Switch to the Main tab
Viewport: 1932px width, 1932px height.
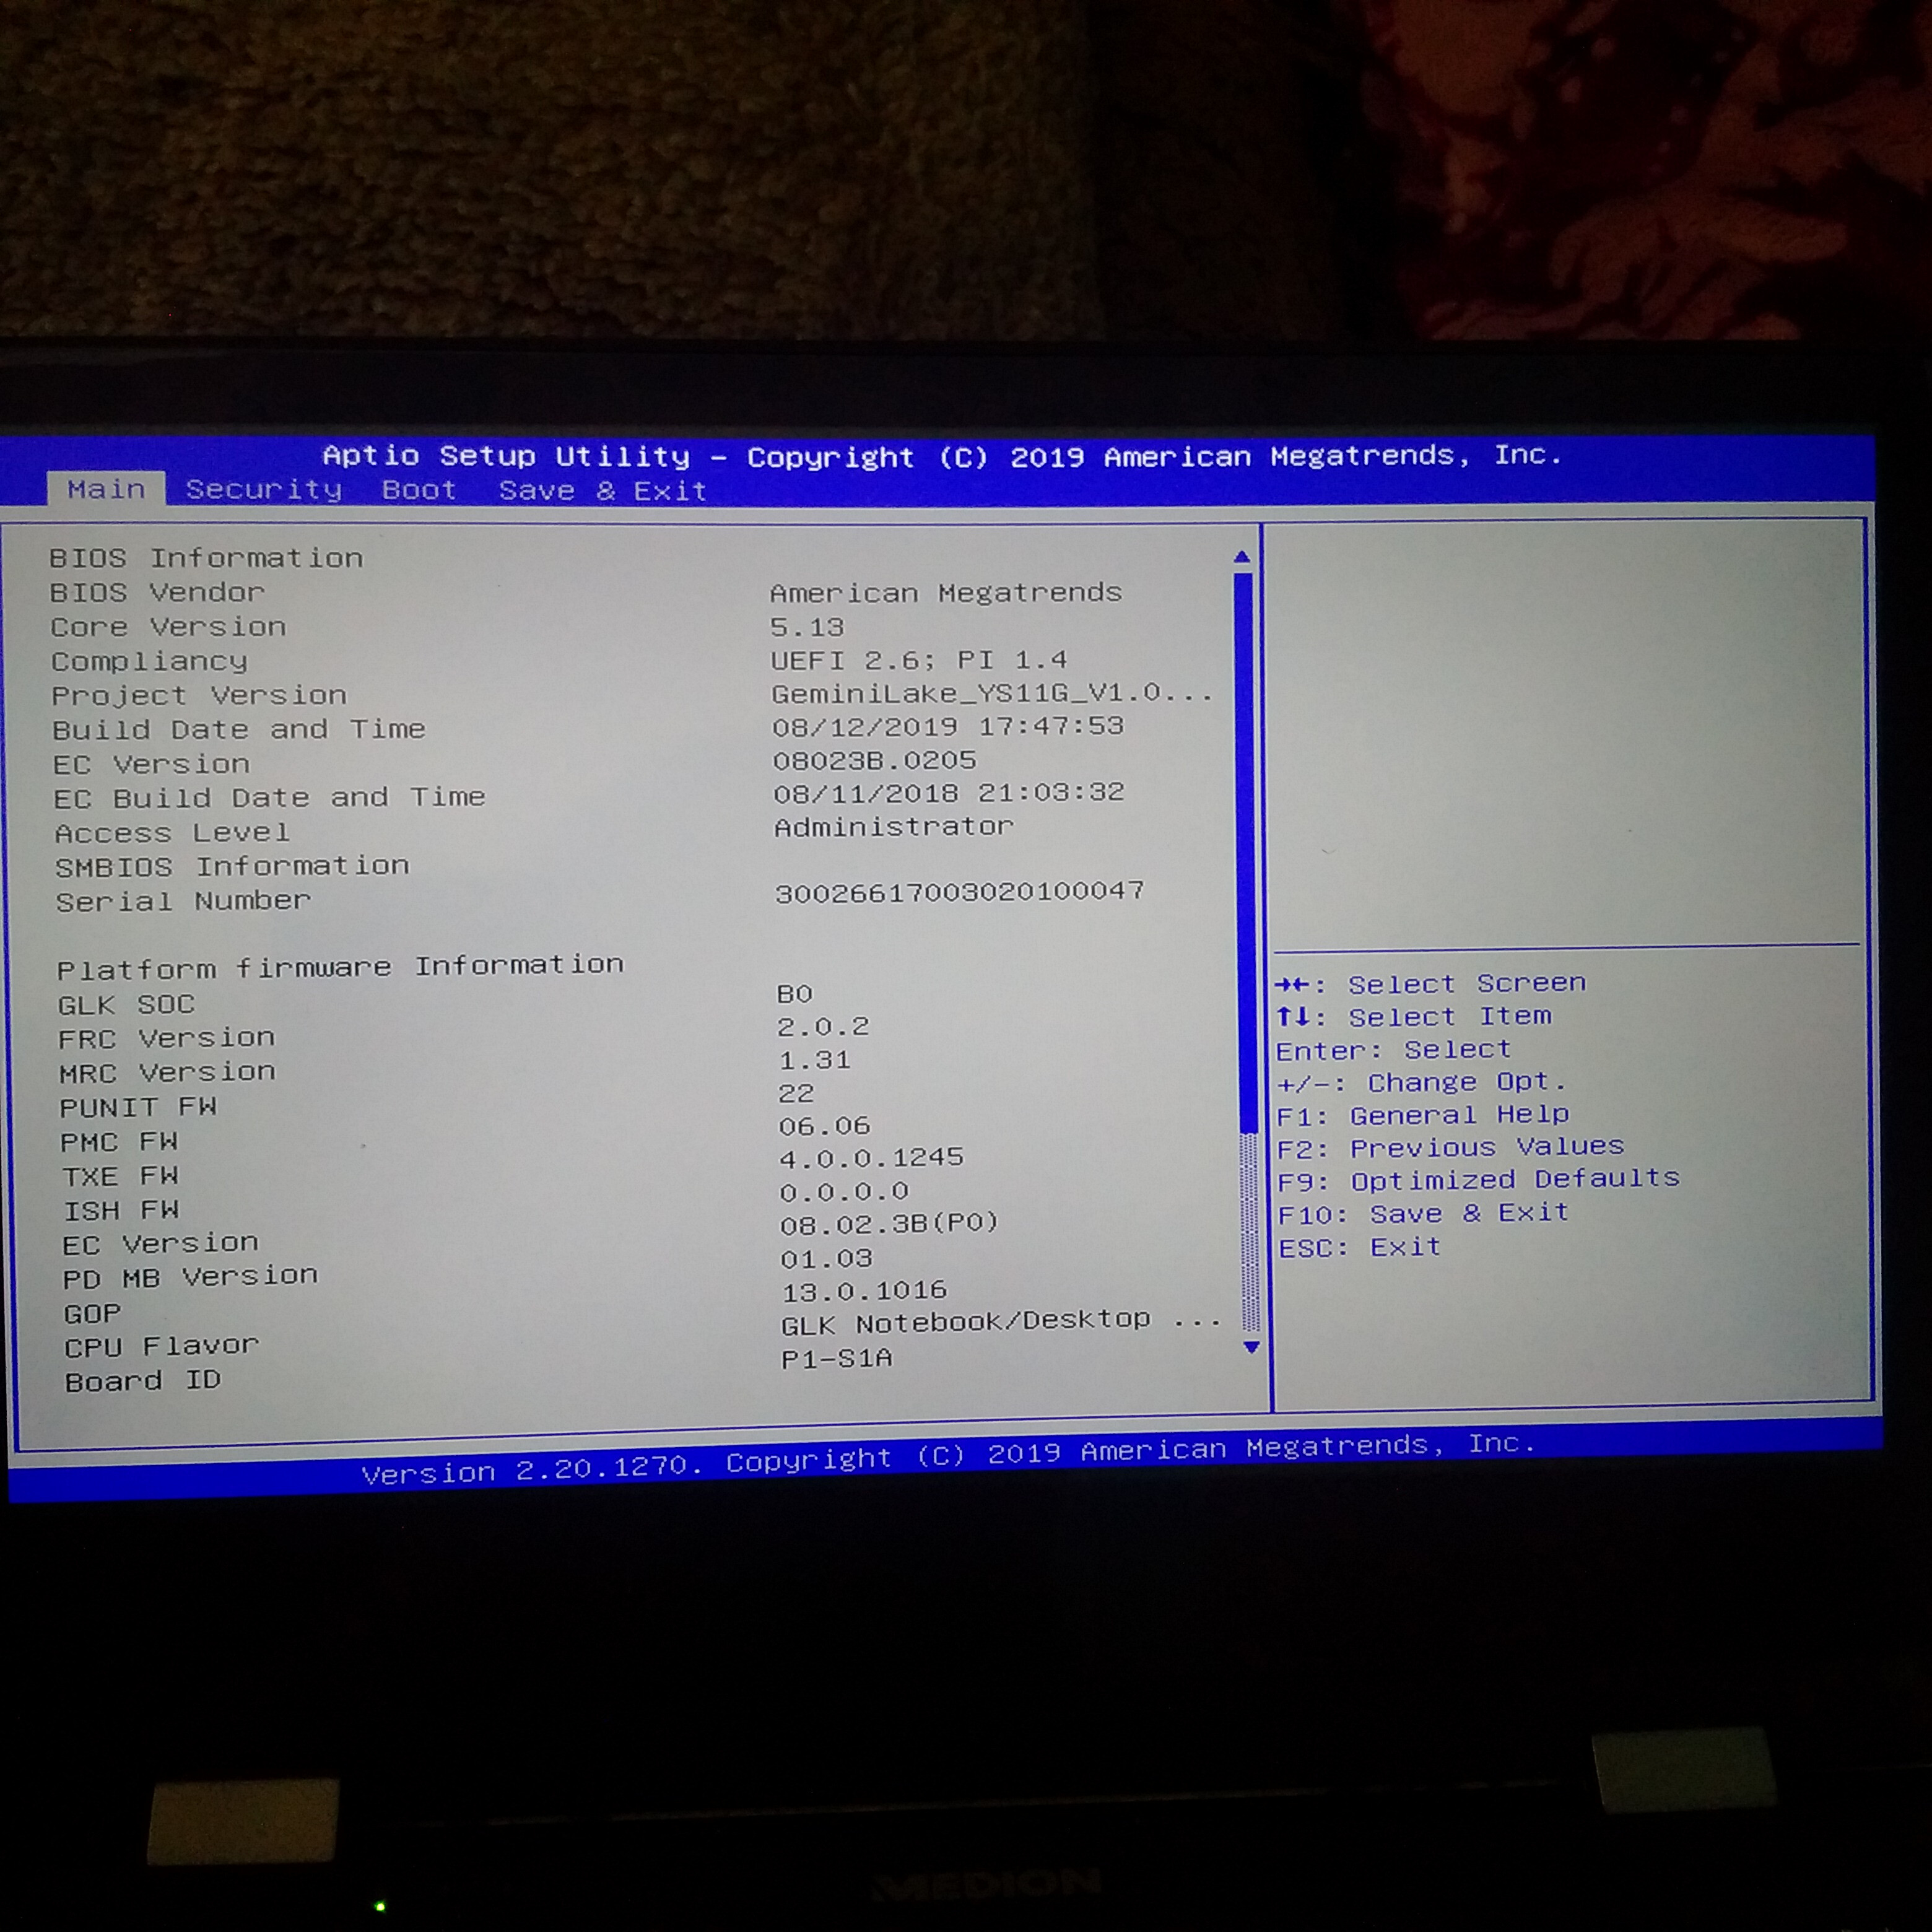(x=106, y=489)
